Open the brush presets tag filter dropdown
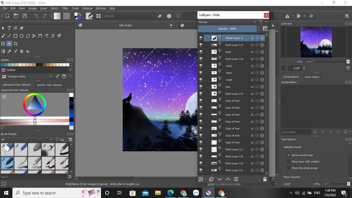Screen dimensions: 352x198 tap(27, 140)
